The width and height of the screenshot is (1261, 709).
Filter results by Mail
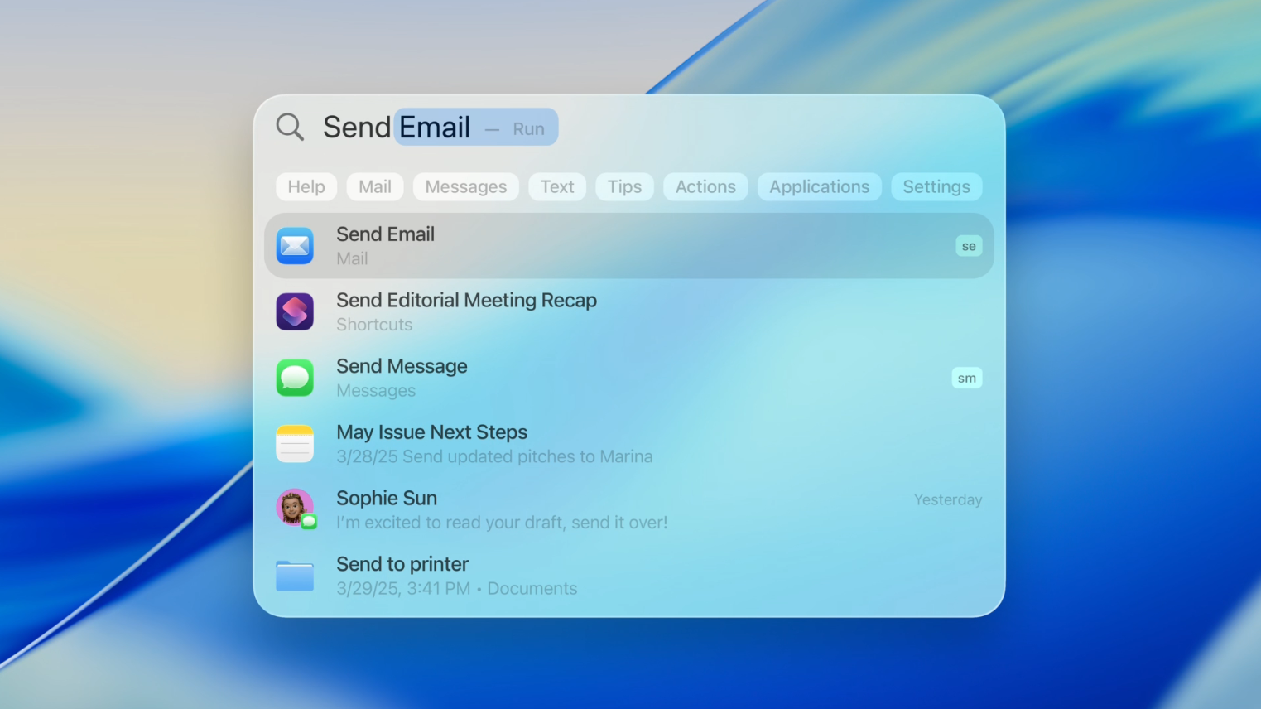(x=375, y=187)
